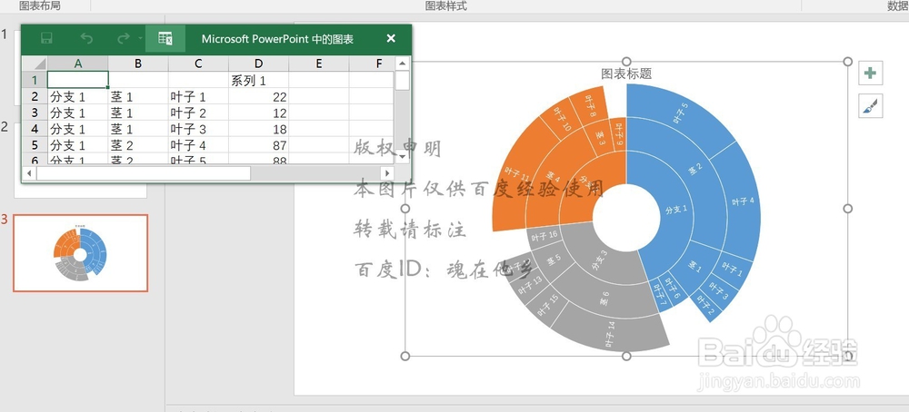Select the gray 叶子 16 segment
The image size is (909, 412).
point(544,236)
